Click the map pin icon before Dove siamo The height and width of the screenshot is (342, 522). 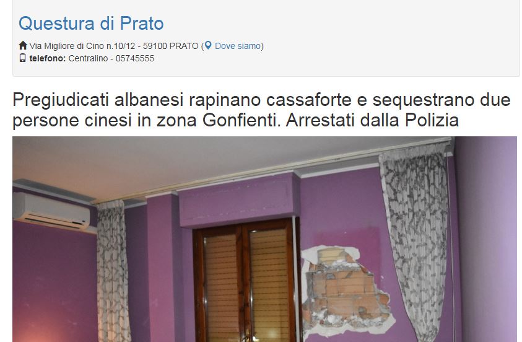[208, 45]
